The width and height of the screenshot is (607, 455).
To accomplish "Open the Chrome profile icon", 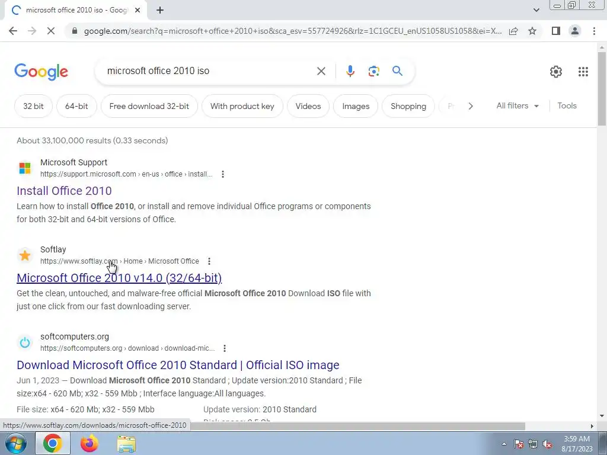I will click(575, 31).
